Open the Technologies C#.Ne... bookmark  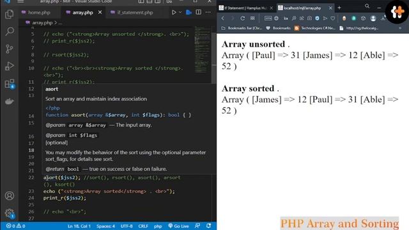click(x=315, y=28)
